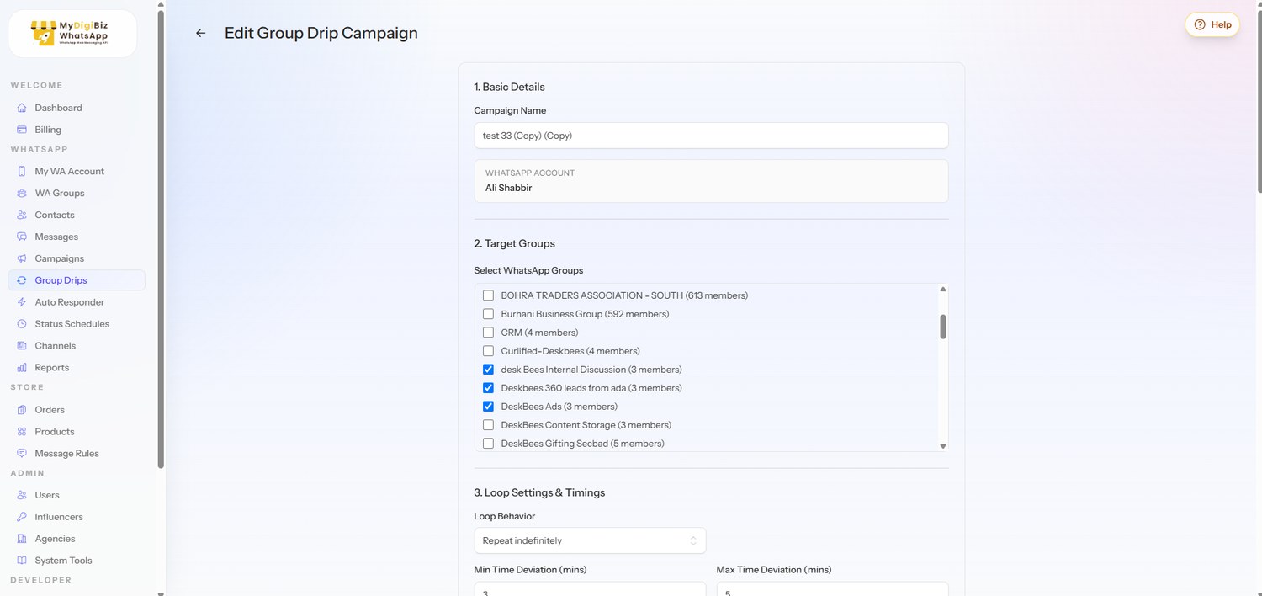The height and width of the screenshot is (596, 1262).
Task: Click the 'Edit Group Drip Campaign' title
Action: coord(321,34)
